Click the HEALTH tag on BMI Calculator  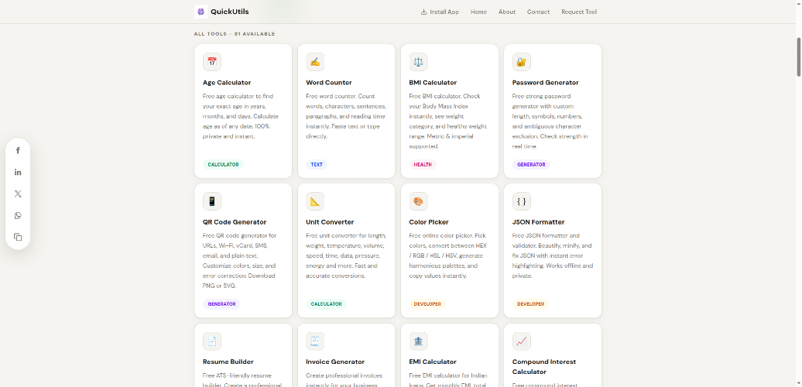423,165
